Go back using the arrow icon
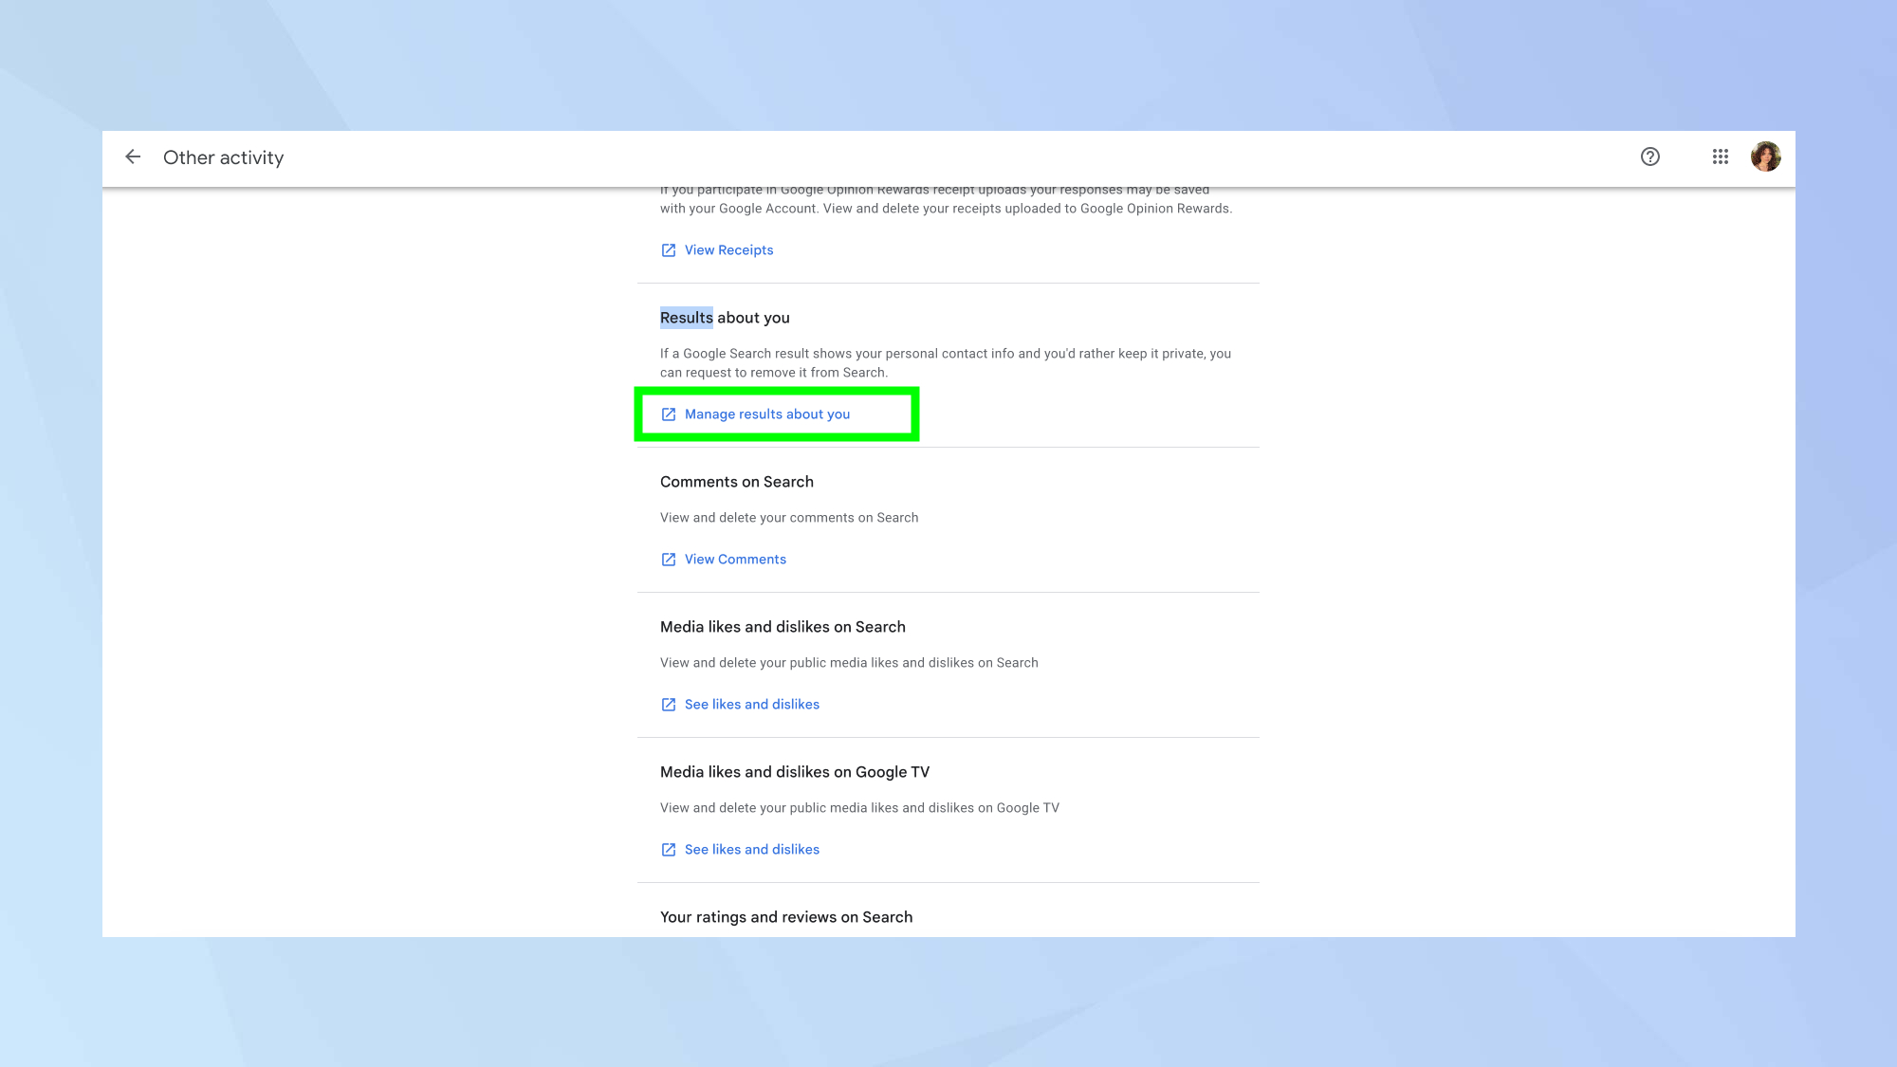The height and width of the screenshot is (1067, 1897). coord(133,157)
